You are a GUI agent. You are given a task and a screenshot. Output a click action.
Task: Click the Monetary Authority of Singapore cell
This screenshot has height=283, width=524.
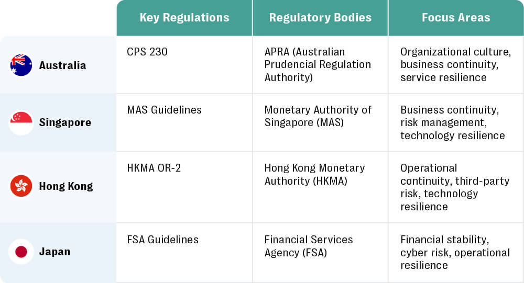pos(318,116)
